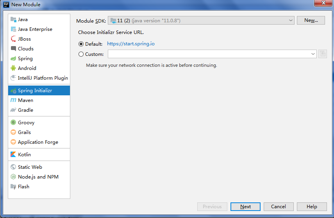Click the green Spring leaf icon

[x=13, y=58]
